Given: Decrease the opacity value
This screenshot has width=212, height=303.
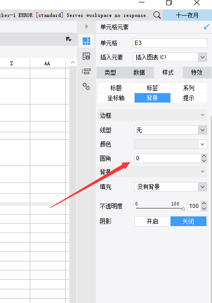Looking at the screenshot, I should [x=204, y=208].
